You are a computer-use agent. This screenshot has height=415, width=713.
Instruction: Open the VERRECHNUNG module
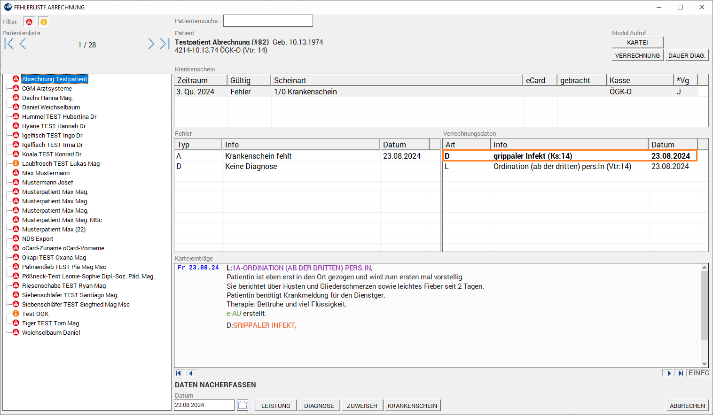point(637,56)
